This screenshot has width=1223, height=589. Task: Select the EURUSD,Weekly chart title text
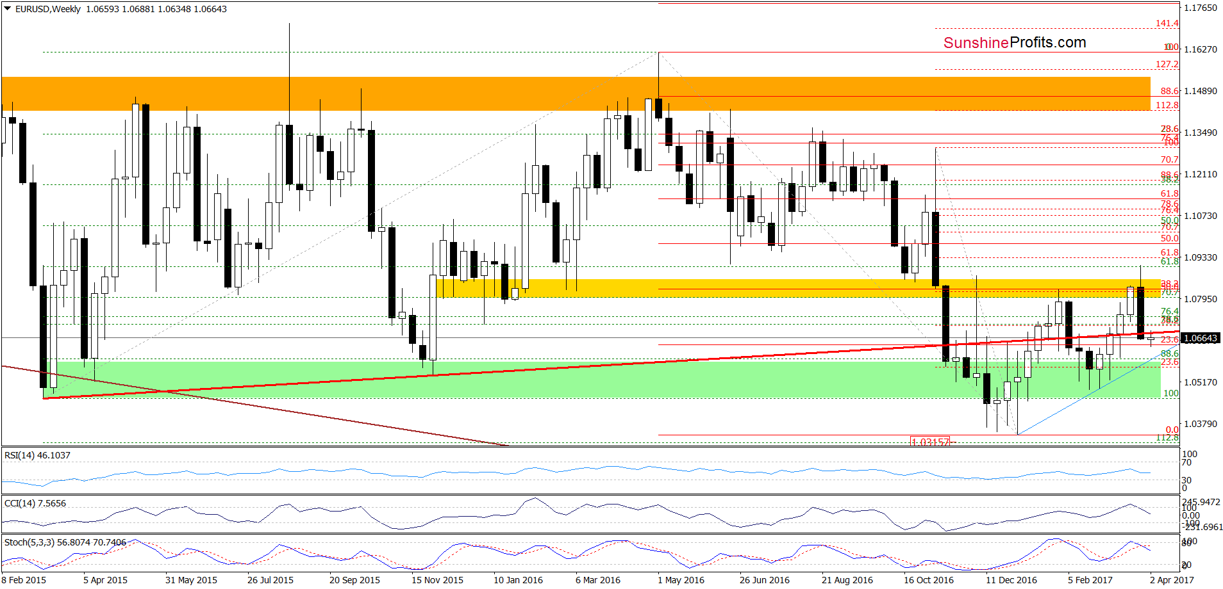click(48, 9)
